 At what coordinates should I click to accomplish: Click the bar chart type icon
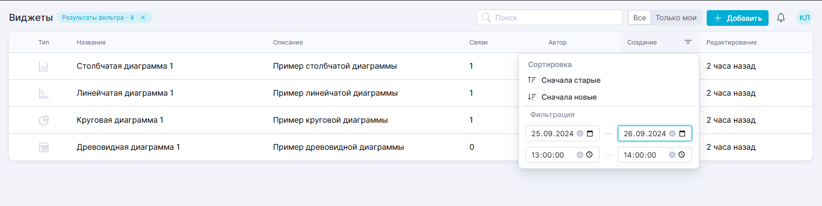[x=44, y=66]
